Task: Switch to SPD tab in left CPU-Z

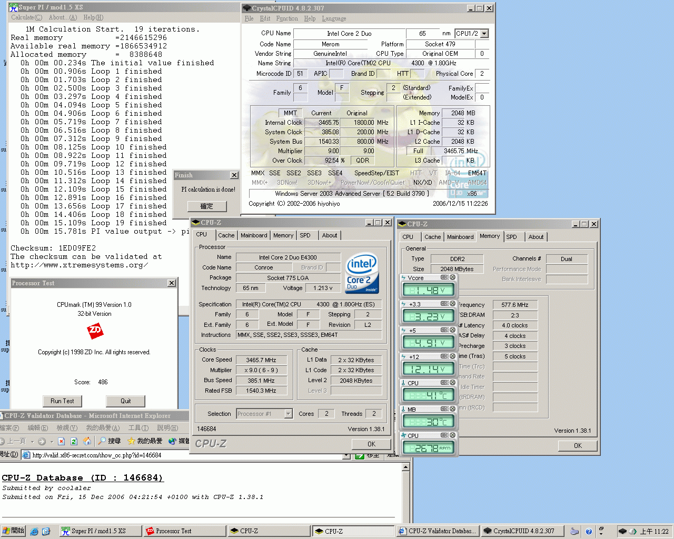Action: (x=305, y=235)
